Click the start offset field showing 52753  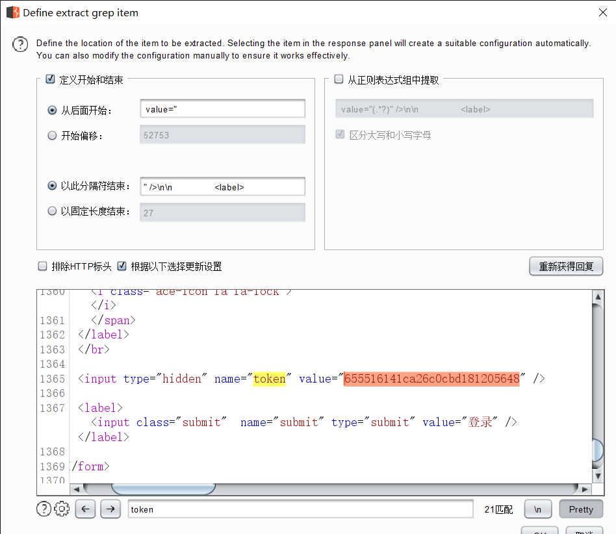222,134
